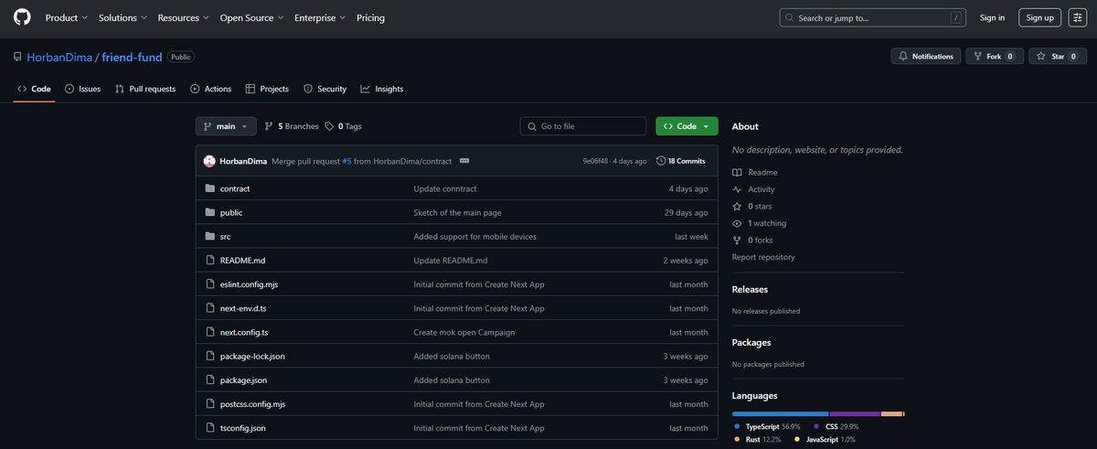Open 'Sketch of the main page' commit
1097x449 pixels.
(x=457, y=212)
